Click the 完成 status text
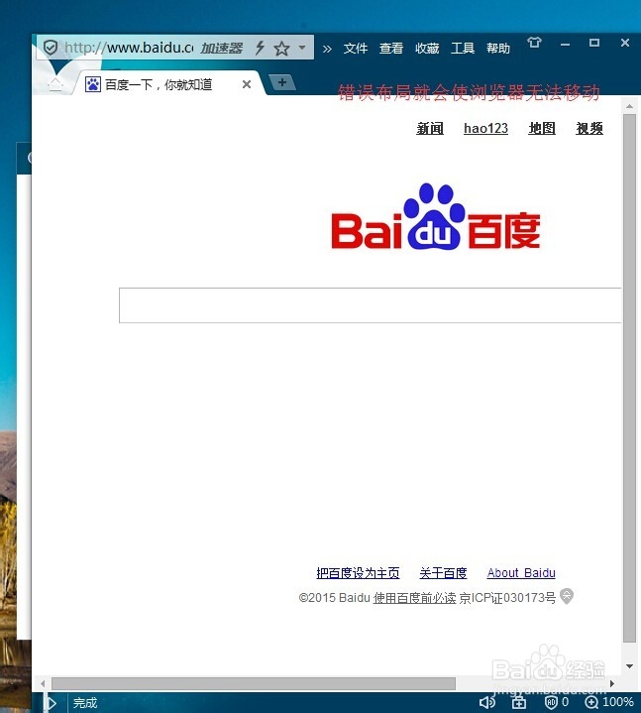641x713 pixels. tap(85, 703)
